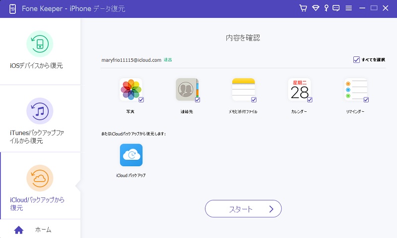Screen dimensions: 397x238
Task: Toggle the すべてを選択 checkbox
Action: (x=356, y=59)
